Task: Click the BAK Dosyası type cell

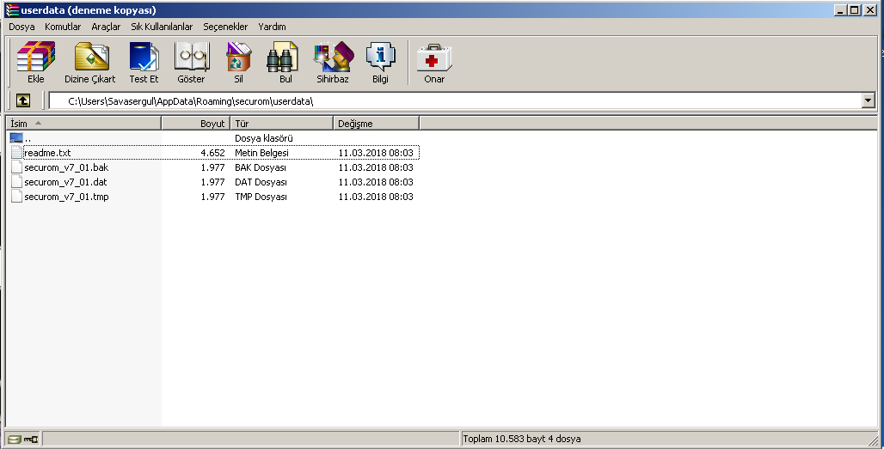Action: click(x=261, y=167)
